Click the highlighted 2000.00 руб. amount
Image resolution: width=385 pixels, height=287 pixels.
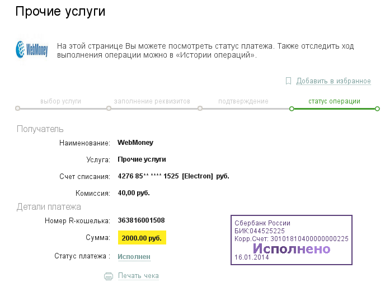[142, 238]
